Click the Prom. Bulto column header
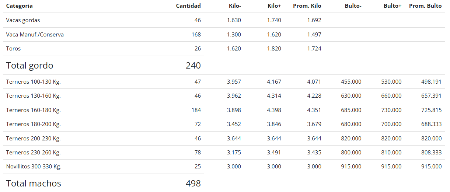Image resolution: width=450 pixels, height=192 pixels. coord(425,6)
